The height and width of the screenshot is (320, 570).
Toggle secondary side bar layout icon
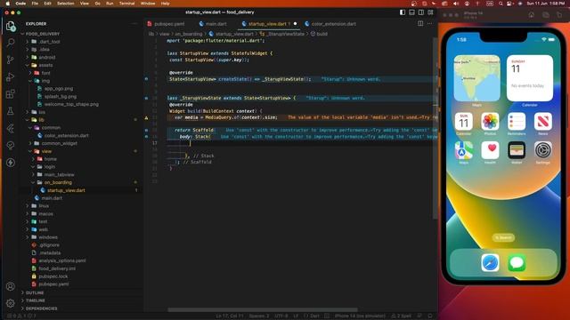click(x=421, y=12)
